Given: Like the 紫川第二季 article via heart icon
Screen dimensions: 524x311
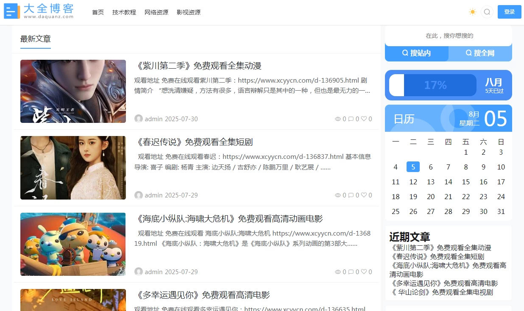Looking at the screenshot, I should tap(365, 119).
